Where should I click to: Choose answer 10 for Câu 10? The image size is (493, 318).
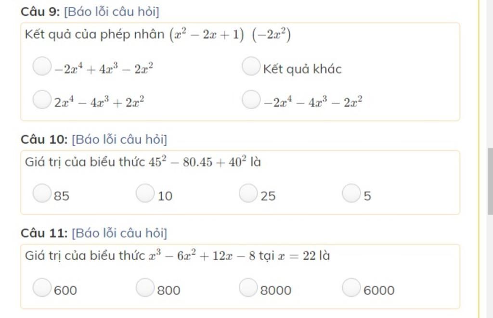[x=145, y=193]
